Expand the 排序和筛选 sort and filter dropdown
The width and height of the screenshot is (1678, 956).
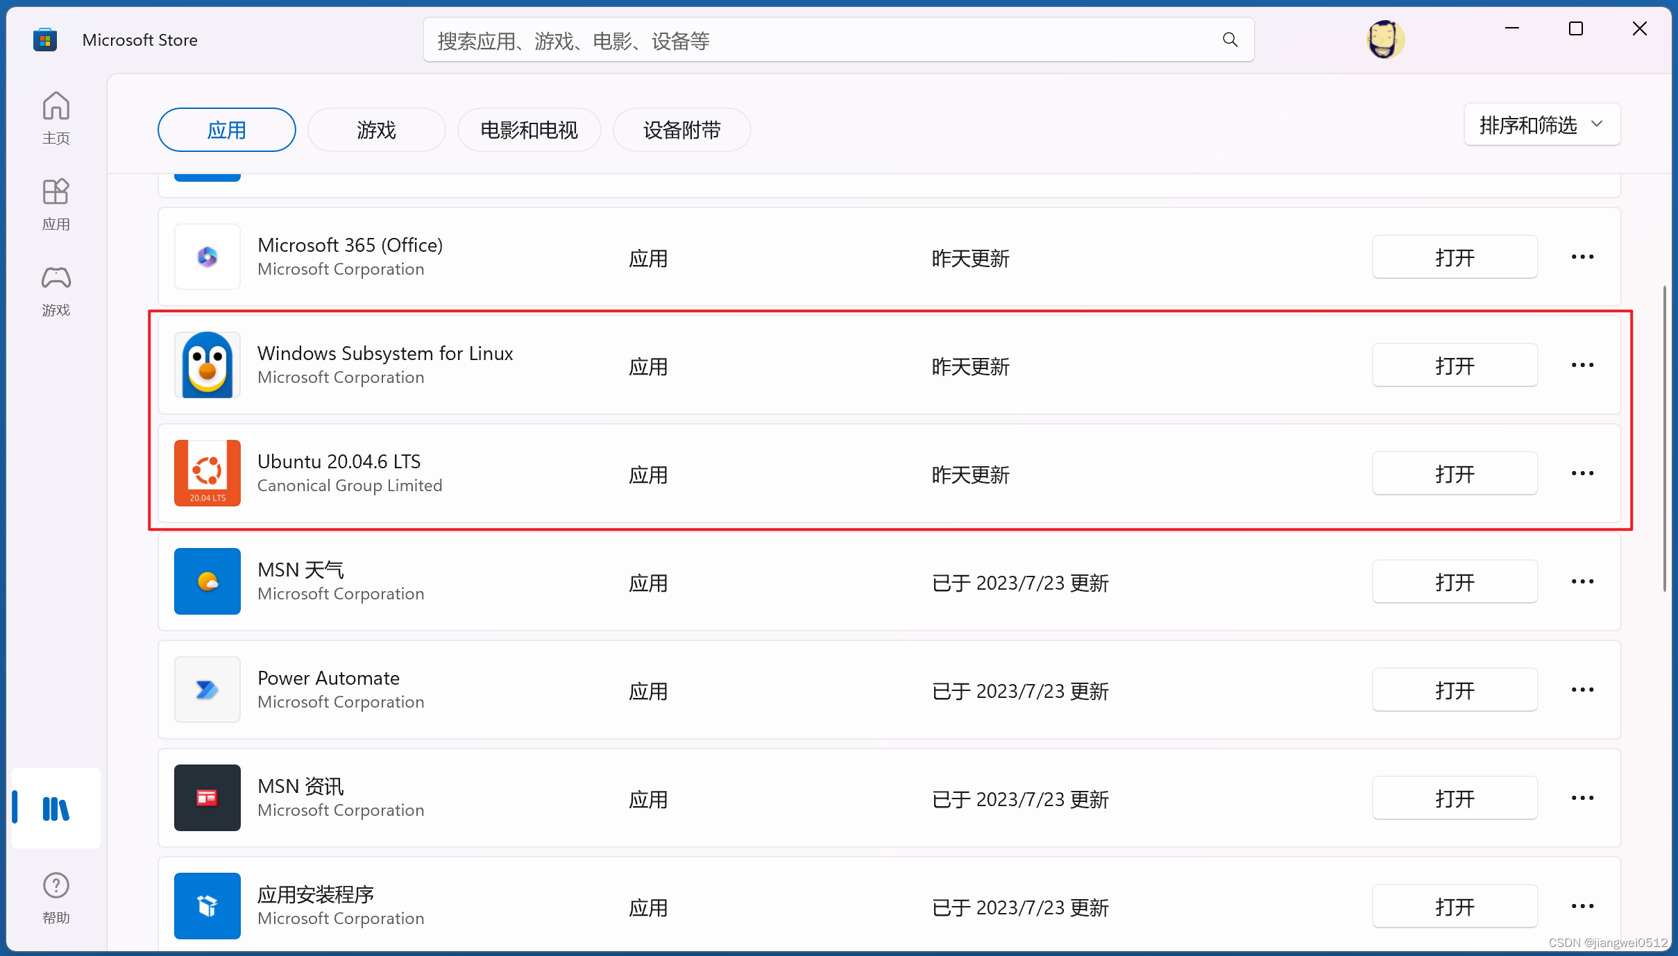[1542, 125]
